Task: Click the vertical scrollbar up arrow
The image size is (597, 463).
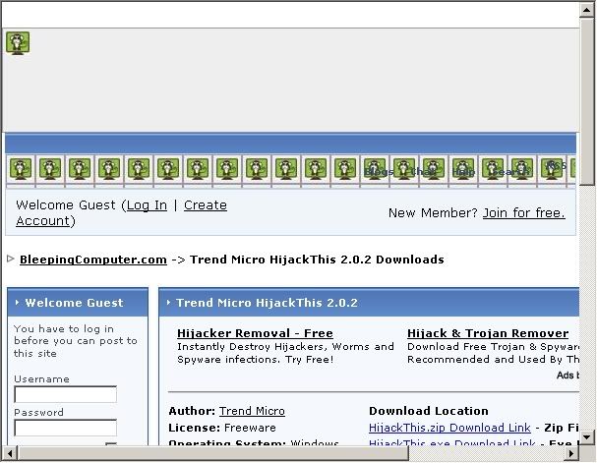Action: pyautogui.click(x=587, y=10)
